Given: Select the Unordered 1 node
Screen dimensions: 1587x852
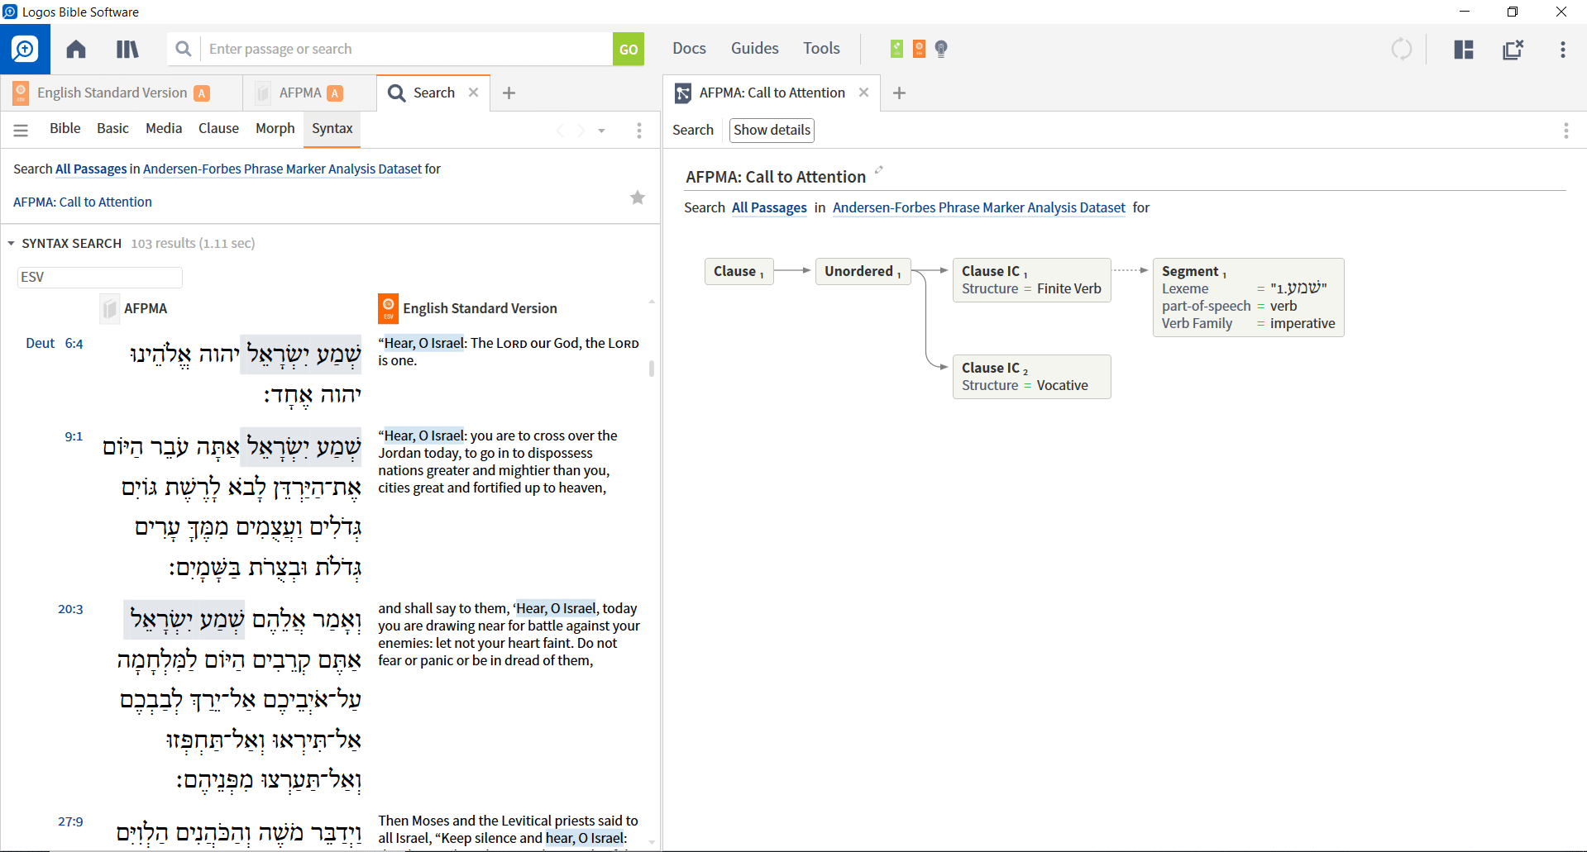Looking at the screenshot, I should point(863,271).
